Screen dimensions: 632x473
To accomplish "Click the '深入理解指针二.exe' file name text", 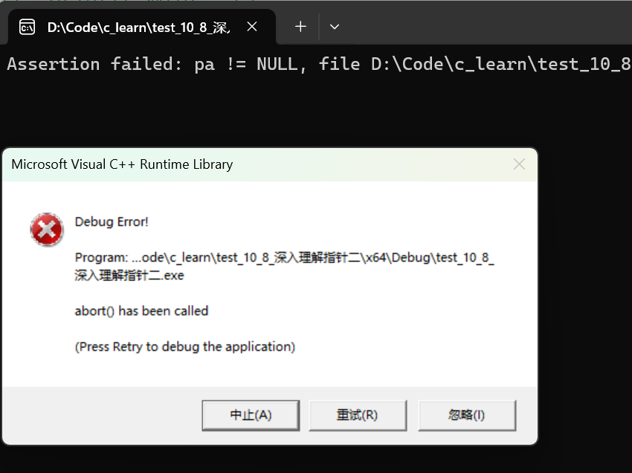I will (x=129, y=275).
